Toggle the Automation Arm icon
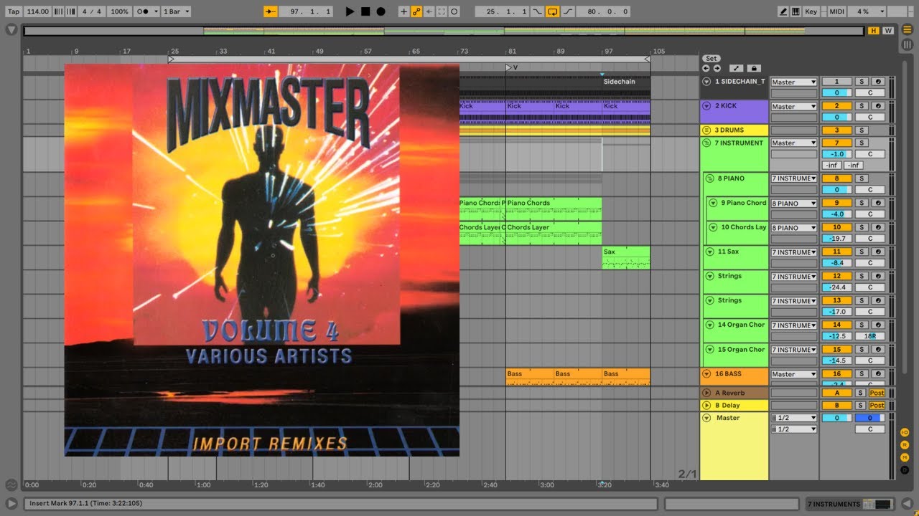 pos(416,11)
